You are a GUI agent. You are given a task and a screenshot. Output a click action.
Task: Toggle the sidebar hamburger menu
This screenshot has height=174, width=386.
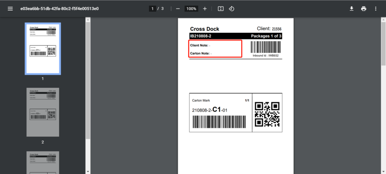click(10, 8)
